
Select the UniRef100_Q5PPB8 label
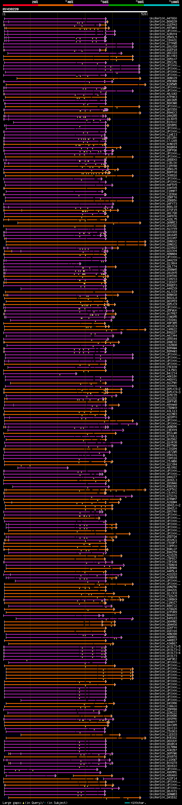tap(163, 709)
